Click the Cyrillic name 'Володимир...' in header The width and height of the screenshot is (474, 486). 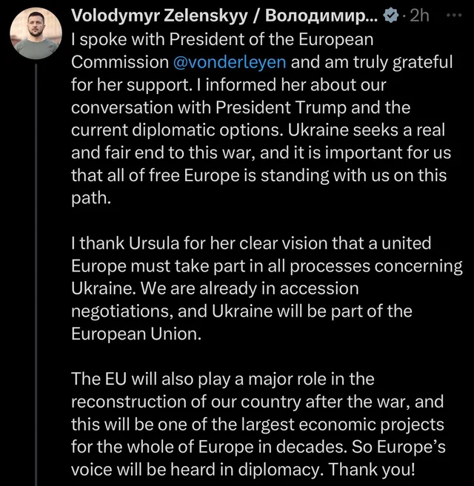tap(321, 16)
